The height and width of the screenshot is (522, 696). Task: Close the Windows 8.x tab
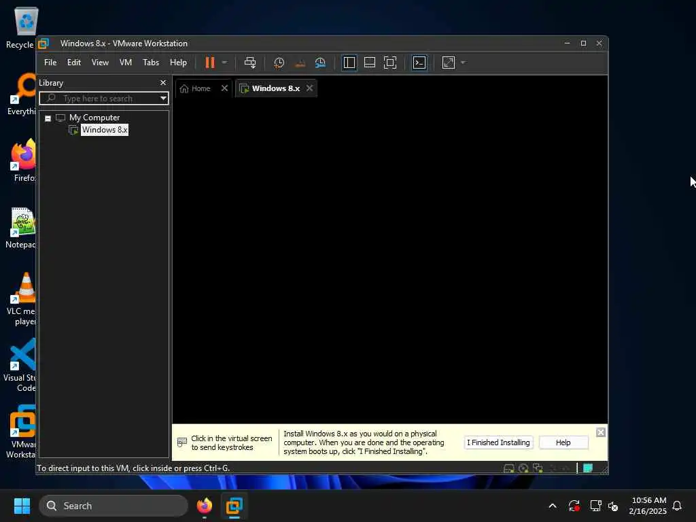pos(309,88)
